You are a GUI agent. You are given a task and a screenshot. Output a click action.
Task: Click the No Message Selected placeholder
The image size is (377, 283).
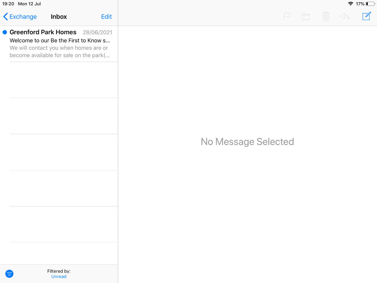pos(247,142)
